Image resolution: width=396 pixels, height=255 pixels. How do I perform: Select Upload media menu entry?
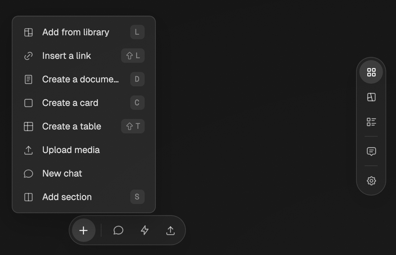click(x=84, y=150)
